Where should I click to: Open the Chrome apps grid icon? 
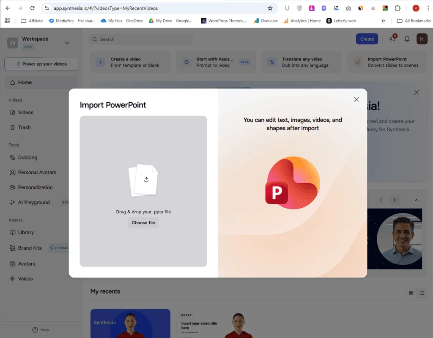coord(7,21)
